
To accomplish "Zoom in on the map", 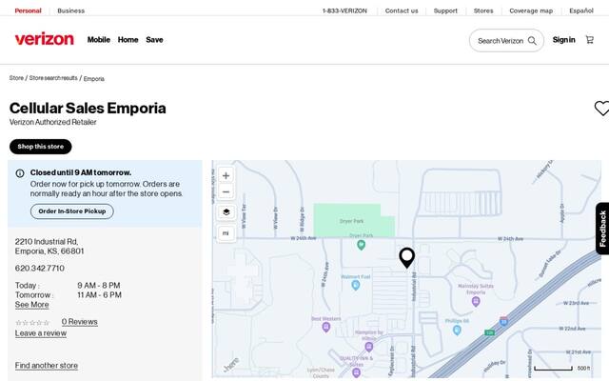I will point(226,175).
